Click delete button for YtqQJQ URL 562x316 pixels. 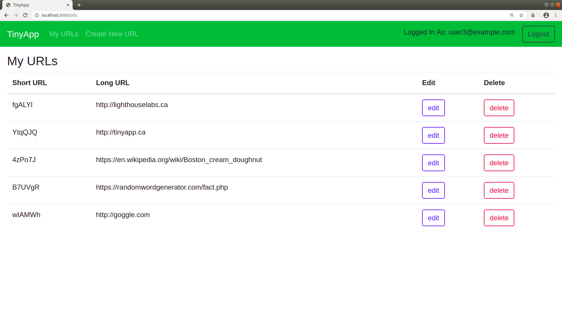coord(499,135)
